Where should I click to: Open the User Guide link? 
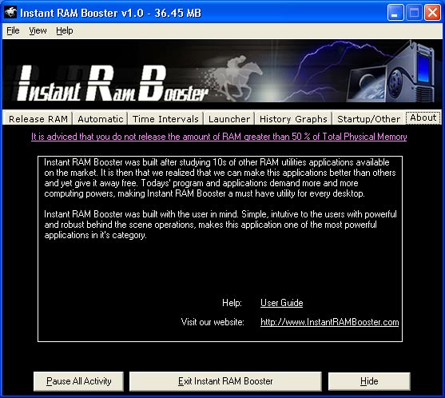pyautogui.click(x=281, y=303)
